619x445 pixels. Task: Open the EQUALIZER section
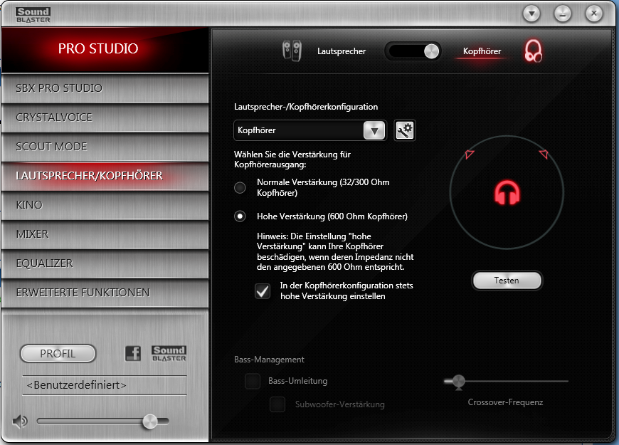tap(105, 263)
